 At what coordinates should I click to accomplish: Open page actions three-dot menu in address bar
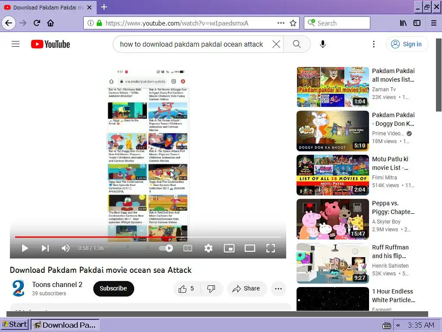(281, 23)
